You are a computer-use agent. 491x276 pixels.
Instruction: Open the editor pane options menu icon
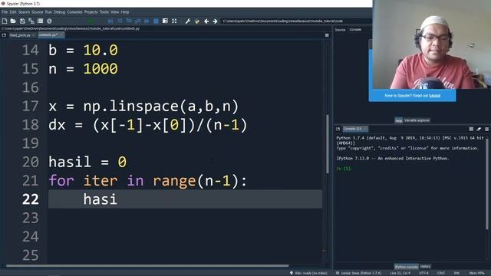click(x=327, y=35)
